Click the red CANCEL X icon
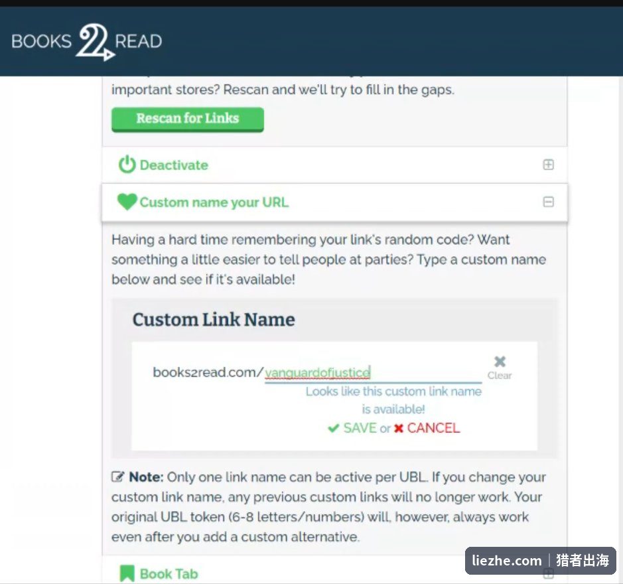Viewport: 623px width, 584px height. coord(399,428)
